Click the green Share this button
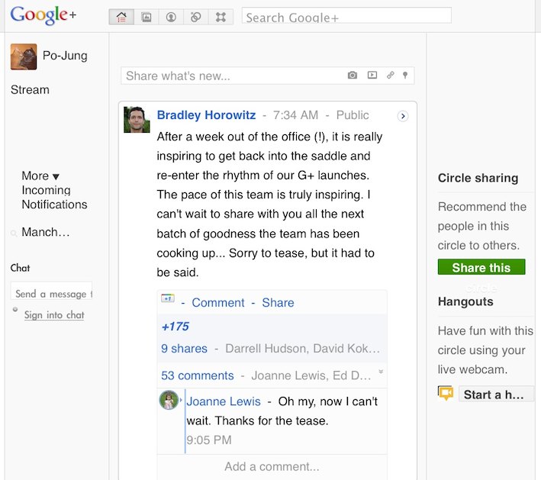This screenshot has width=541, height=480. point(481,267)
